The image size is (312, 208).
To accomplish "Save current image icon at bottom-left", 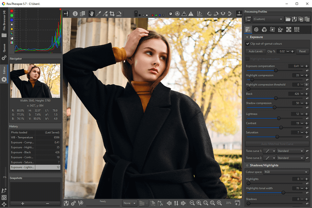I will 66,203.
